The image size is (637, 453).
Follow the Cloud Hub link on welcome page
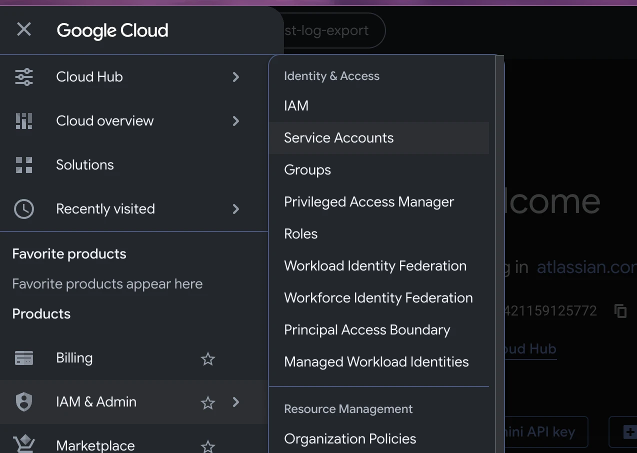531,349
